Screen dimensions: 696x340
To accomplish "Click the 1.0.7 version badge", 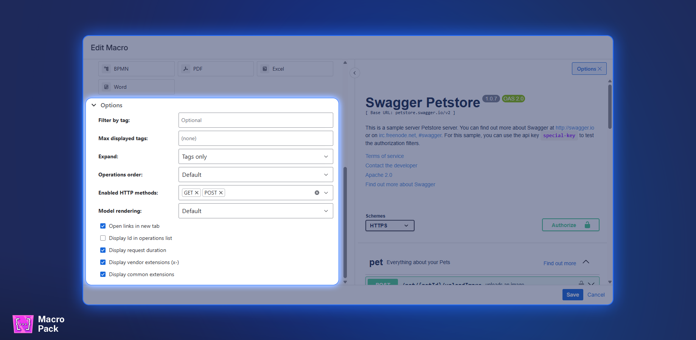I will pos(491,99).
